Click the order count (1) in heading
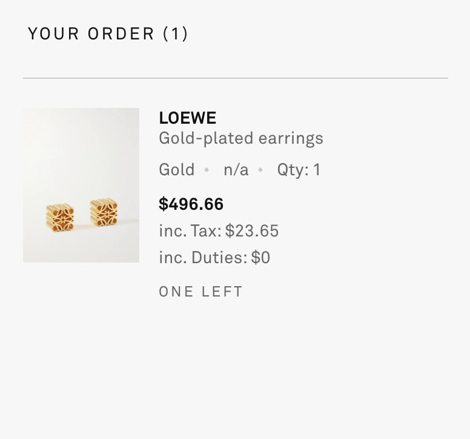The width and height of the screenshot is (470, 439). [x=176, y=34]
